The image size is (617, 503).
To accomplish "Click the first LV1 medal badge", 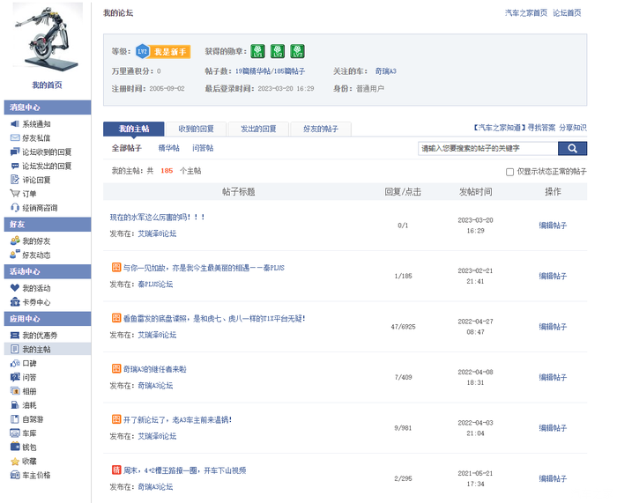I will point(257,51).
